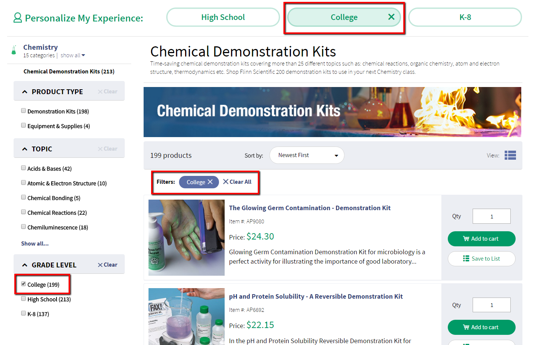Enable the Acids & Bases topic filter
This screenshot has height=345, width=542.
coord(23,168)
